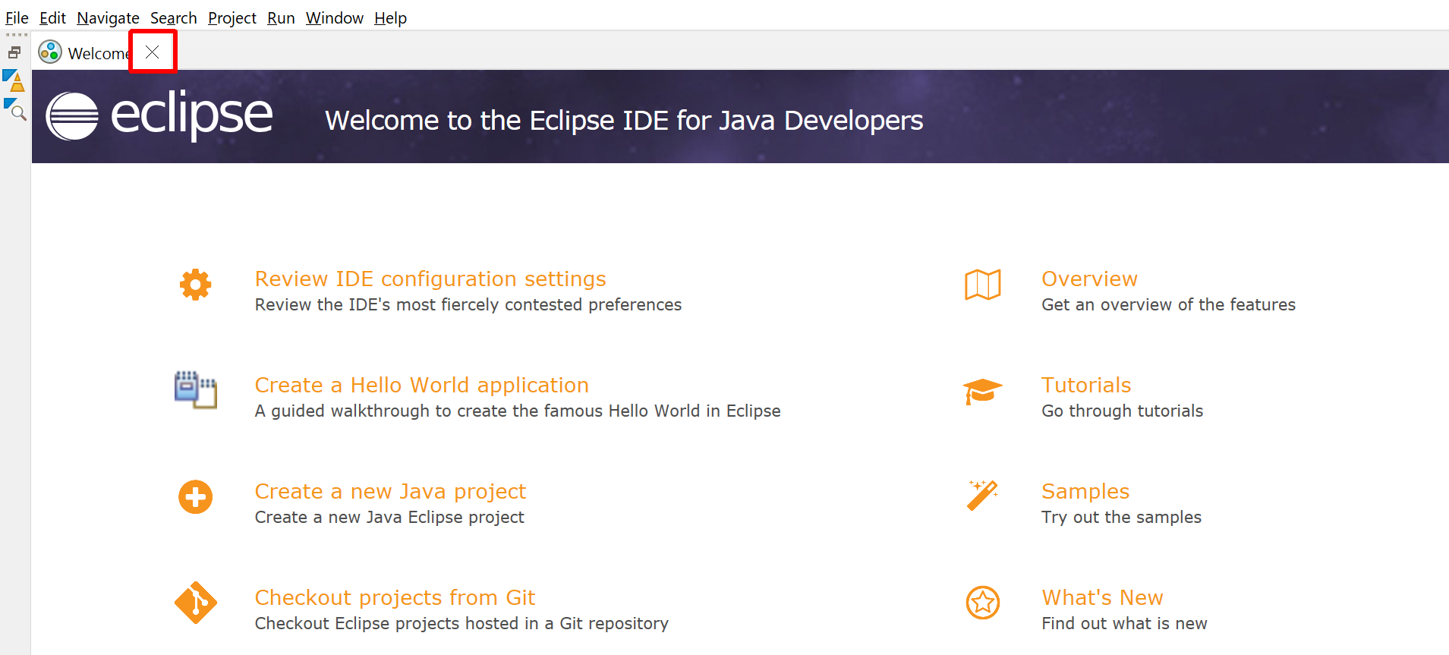The image size is (1449, 655).
Task: Click text 'Go through tutorials'
Action: pyautogui.click(x=1122, y=411)
